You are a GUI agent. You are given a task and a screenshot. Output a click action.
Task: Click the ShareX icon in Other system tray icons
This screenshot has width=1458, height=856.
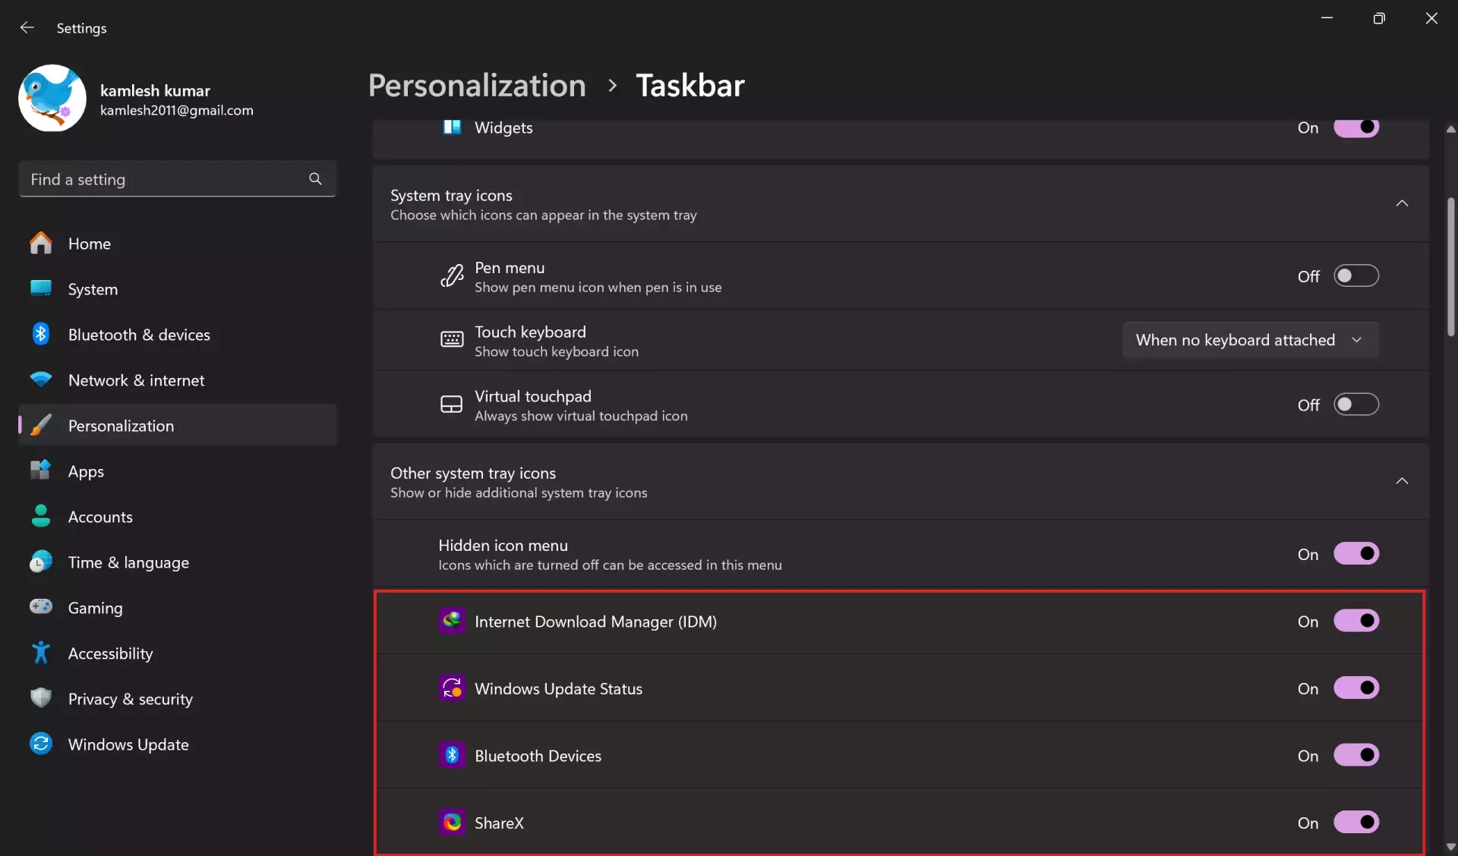coord(452,823)
